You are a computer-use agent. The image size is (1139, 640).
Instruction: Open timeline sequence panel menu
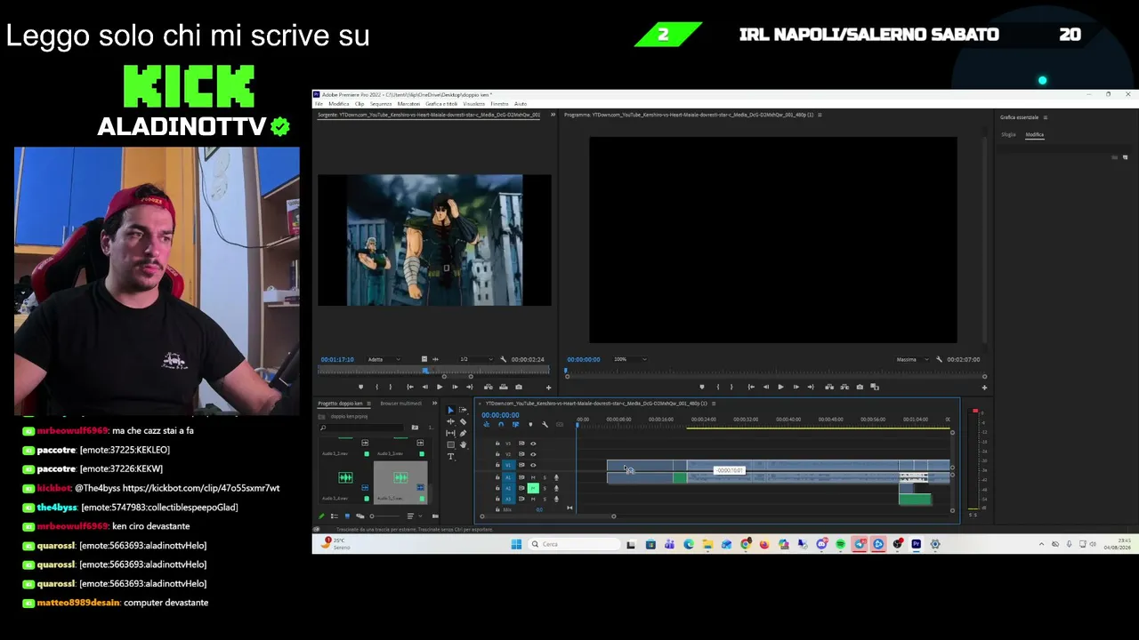click(715, 404)
